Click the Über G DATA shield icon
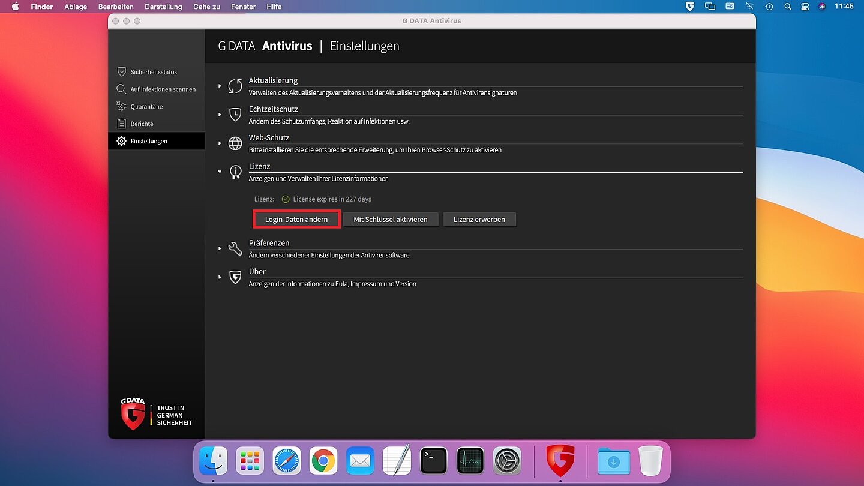 coord(235,277)
